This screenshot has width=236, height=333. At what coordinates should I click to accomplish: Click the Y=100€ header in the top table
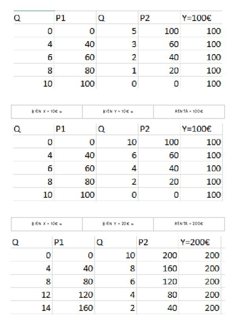[x=202, y=18]
